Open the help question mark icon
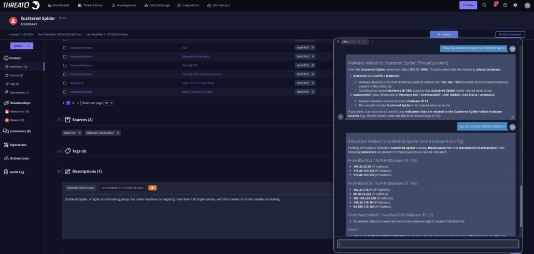This screenshot has width=534, height=254. (x=505, y=5)
